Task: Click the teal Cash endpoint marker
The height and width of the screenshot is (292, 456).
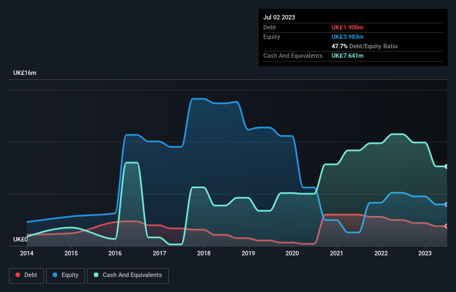Action: click(x=447, y=167)
